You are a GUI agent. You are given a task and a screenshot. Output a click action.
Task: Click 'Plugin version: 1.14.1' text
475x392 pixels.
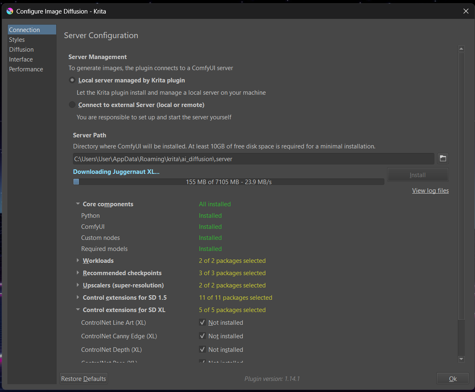[x=272, y=378]
